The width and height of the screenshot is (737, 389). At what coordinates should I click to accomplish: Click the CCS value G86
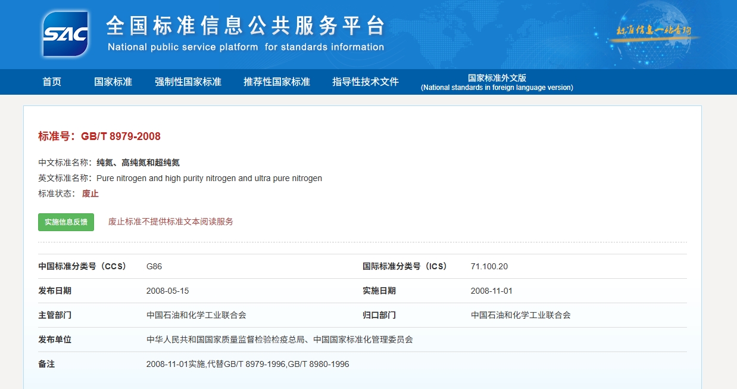(154, 266)
